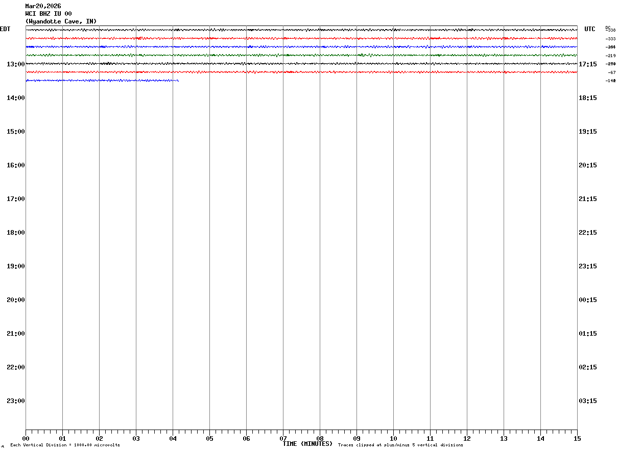This screenshot has height=452, width=618.
Task: Click the TIME (MINUTES) axis title
Action: 307,444
